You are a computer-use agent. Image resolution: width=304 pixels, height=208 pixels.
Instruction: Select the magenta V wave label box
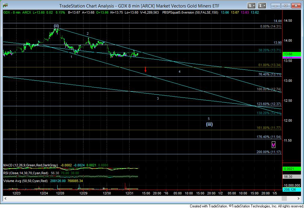(273, 145)
